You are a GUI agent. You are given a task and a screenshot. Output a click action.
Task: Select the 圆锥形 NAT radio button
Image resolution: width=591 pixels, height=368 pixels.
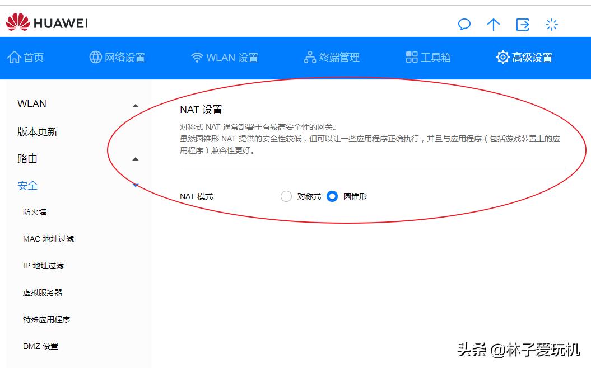(332, 196)
